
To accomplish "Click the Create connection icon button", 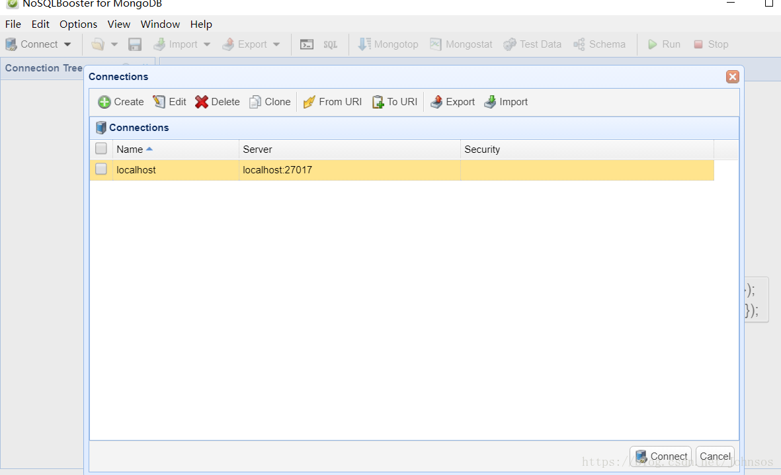I will coord(120,102).
